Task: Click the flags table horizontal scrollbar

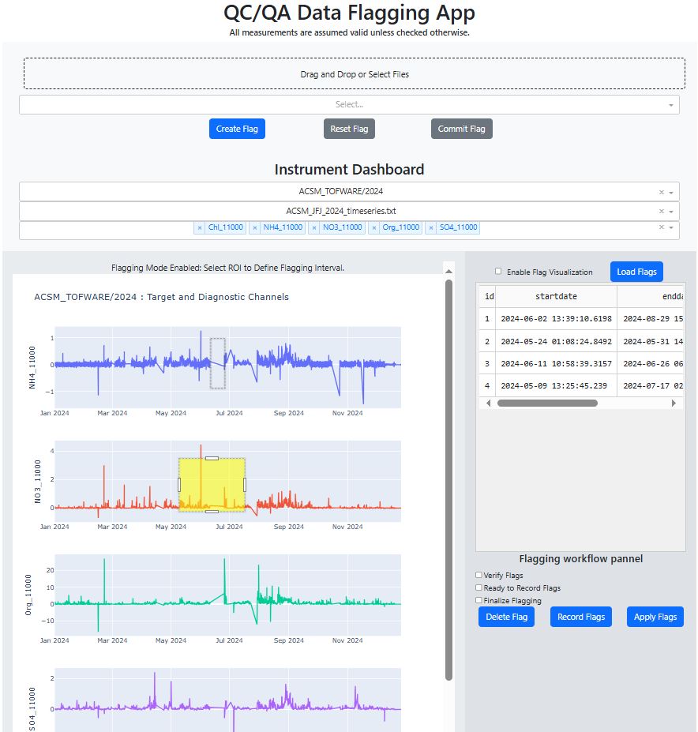Action: point(547,403)
